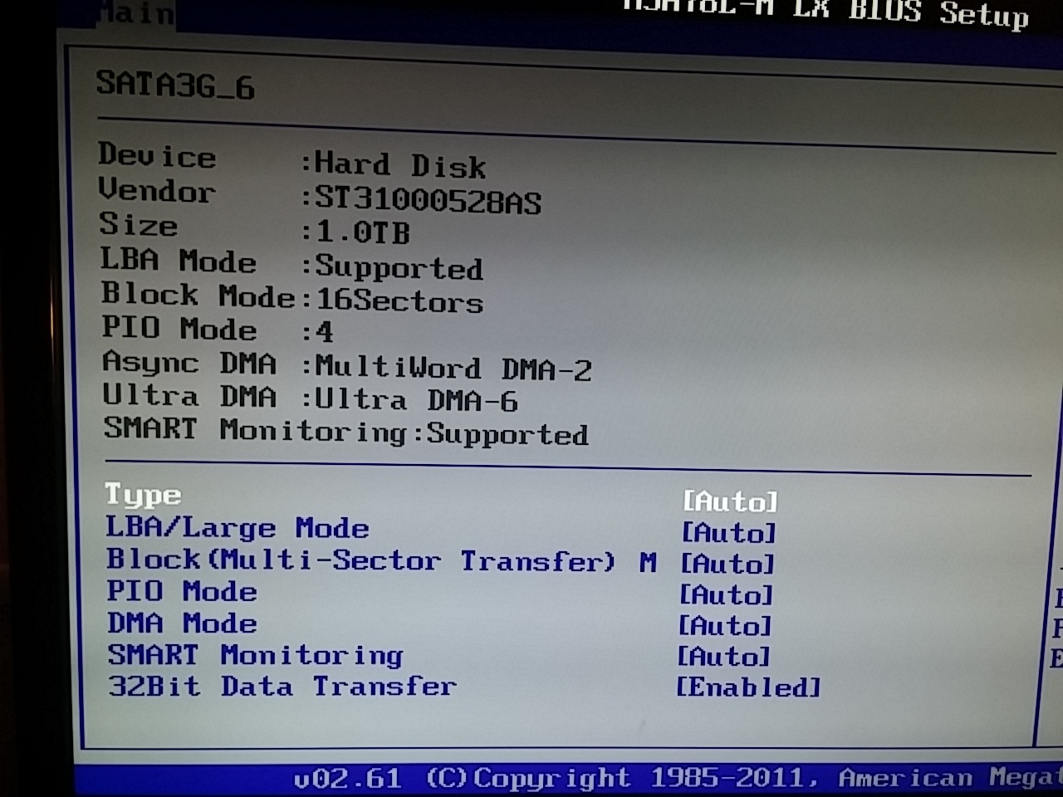Click PIO Mode info value 4
The image size is (1063, 797).
pos(325,332)
